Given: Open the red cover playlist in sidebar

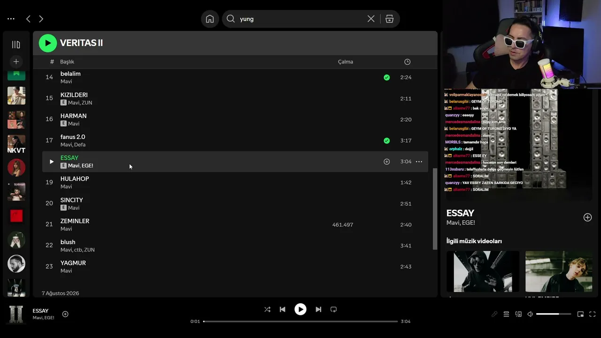Looking at the screenshot, I should coord(16,215).
